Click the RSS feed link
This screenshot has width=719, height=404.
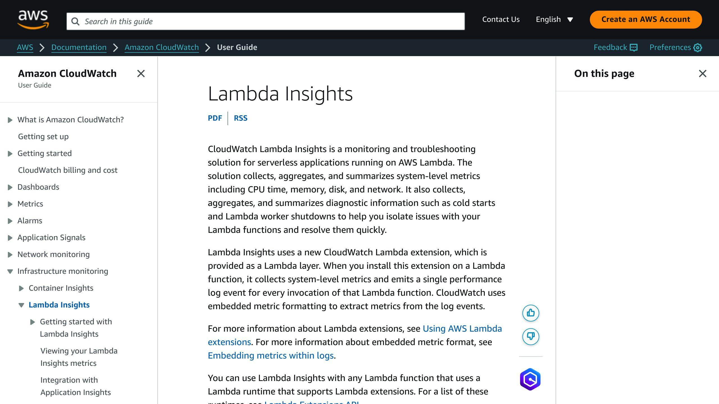tap(240, 118)
